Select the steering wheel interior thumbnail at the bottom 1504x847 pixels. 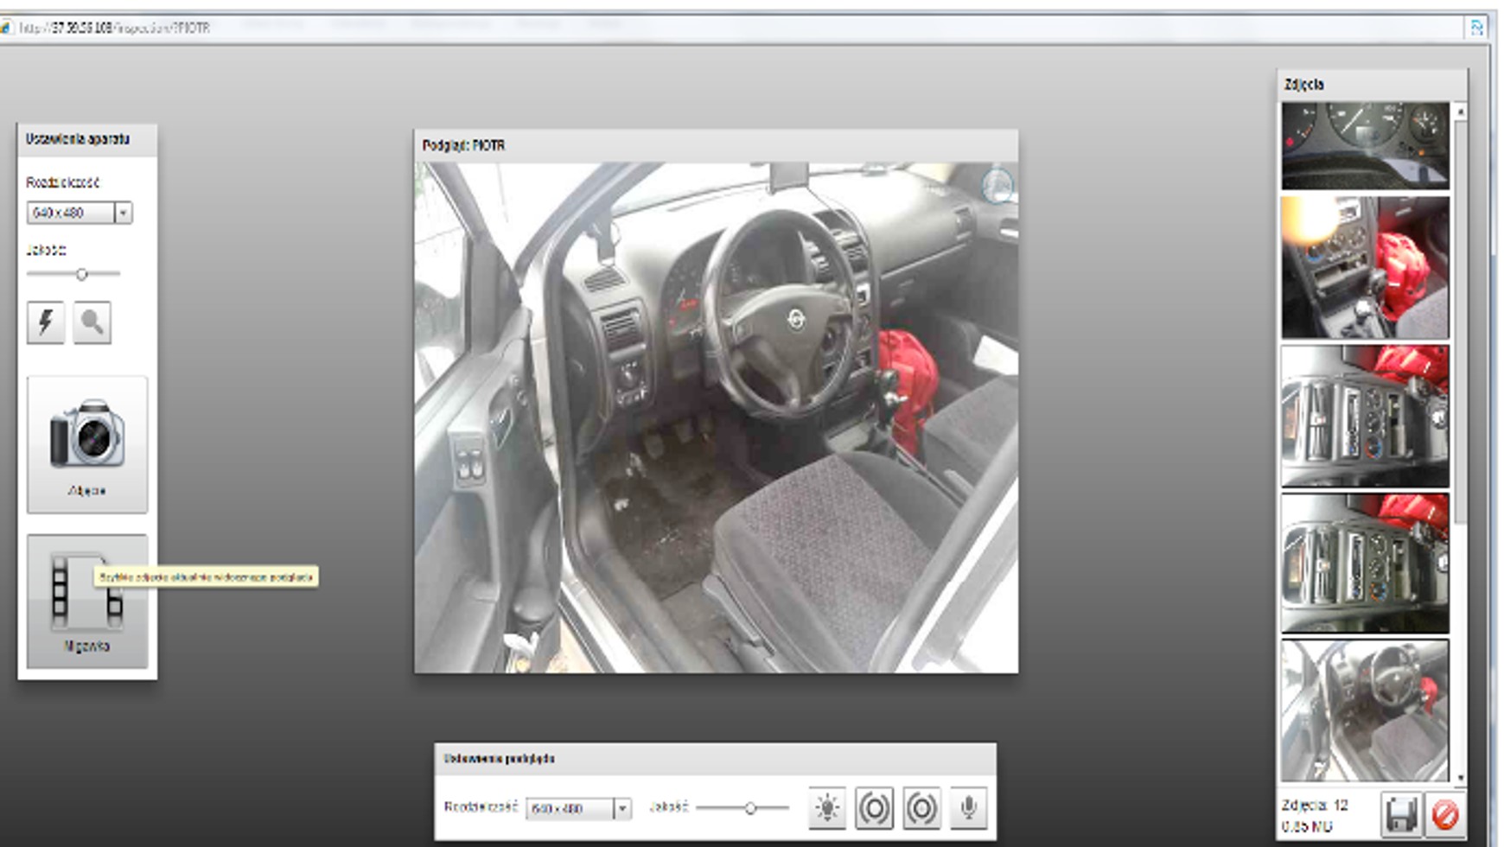tap(1365, 710)
